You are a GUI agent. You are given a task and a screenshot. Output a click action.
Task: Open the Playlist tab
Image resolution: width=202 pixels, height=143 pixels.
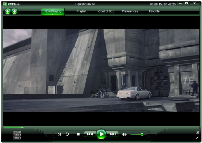click(81, 11)
